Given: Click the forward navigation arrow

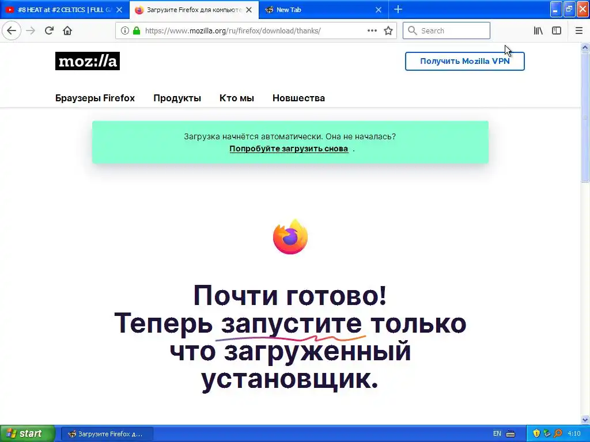Looking at the screenshot, I should [x=31, y=31].
